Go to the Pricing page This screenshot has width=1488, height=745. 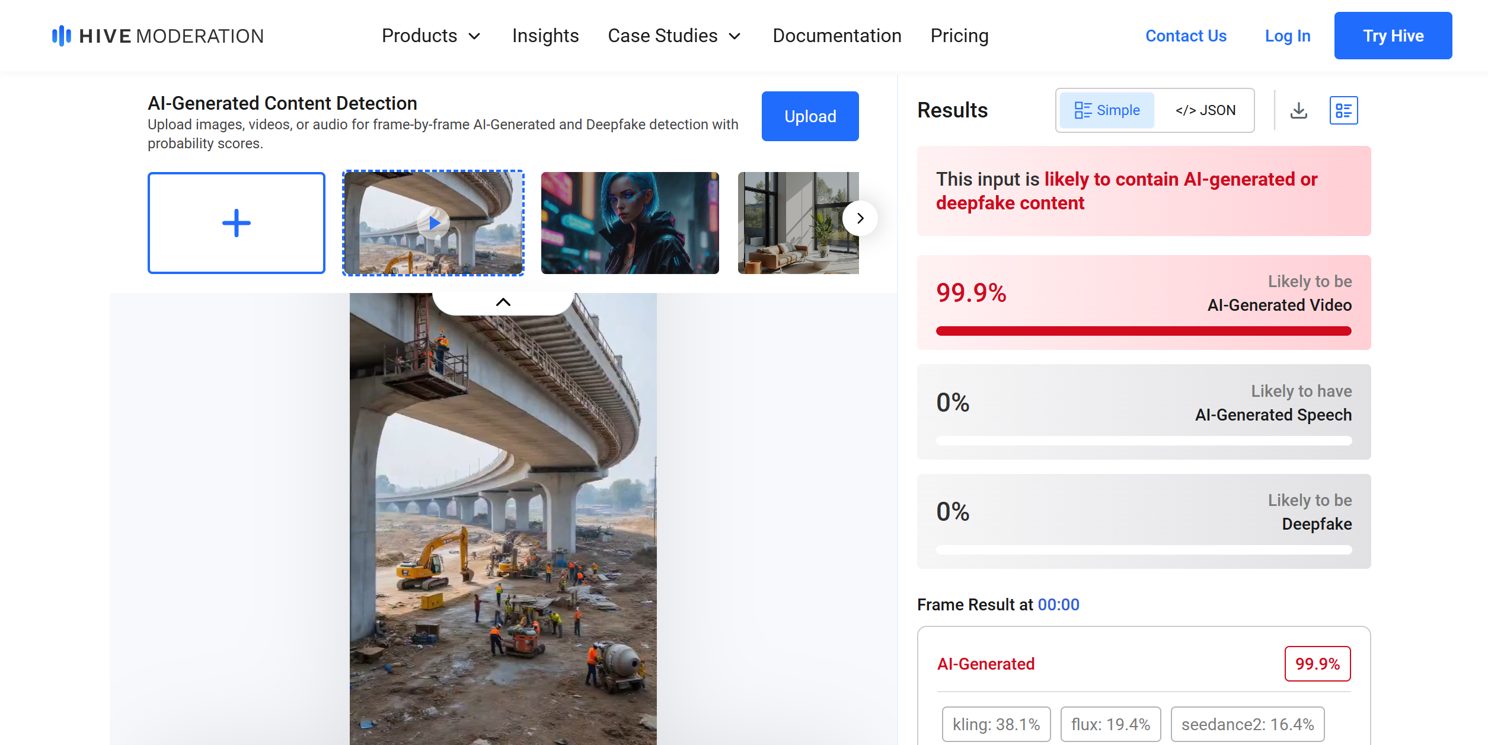click(x=959, y=36)
